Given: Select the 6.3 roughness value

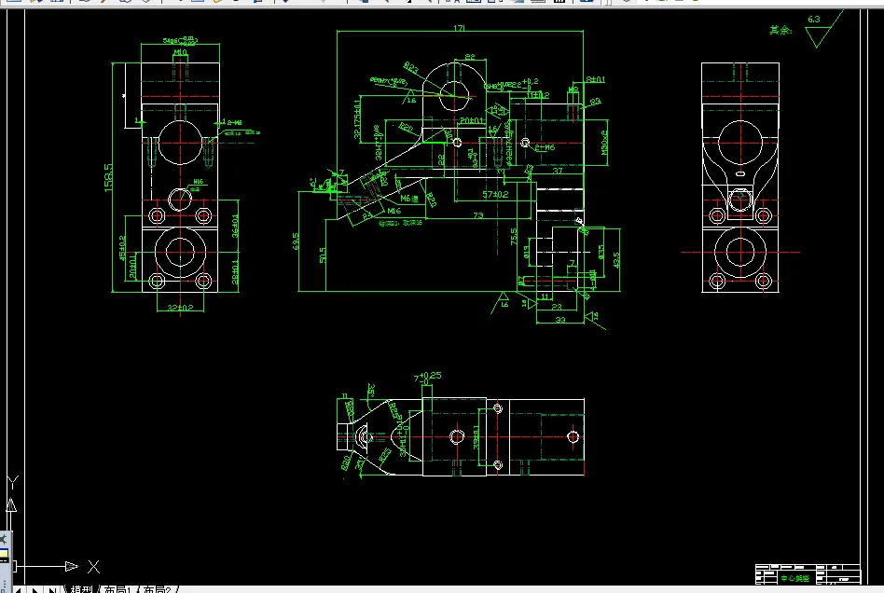Looking at the screenshot, I should click(x=813, y=20).
